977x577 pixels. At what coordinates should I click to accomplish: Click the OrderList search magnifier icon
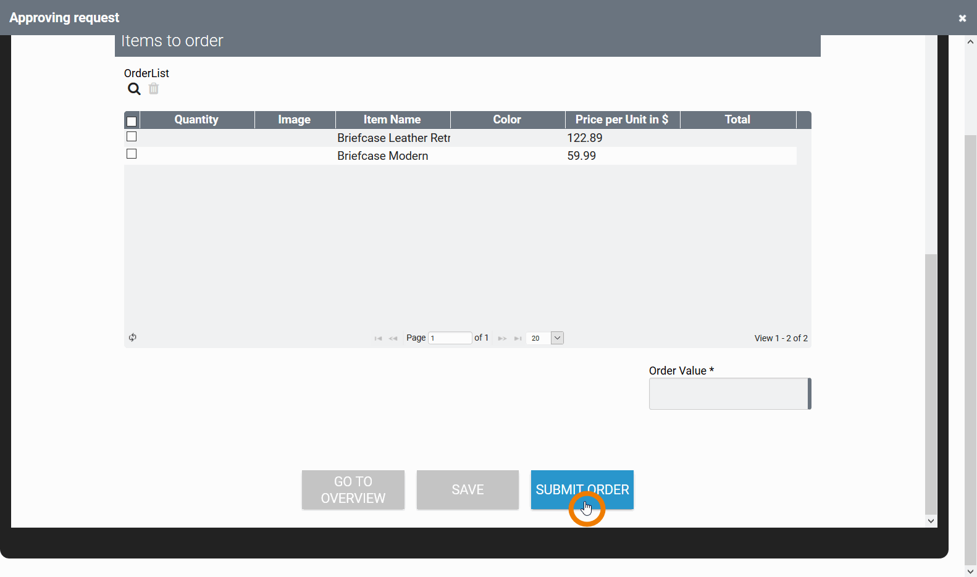(134, 89)
